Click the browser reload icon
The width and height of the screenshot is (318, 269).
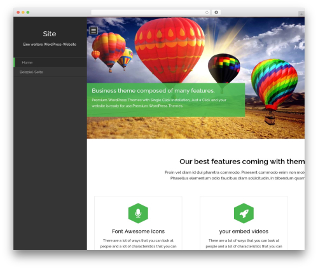(207, 12)
